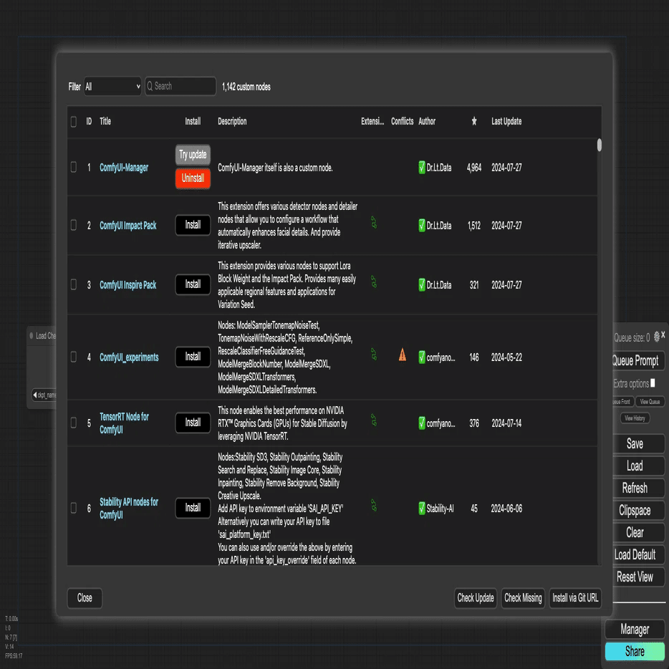Click the verified badge in TensorRT Node row

422,423
